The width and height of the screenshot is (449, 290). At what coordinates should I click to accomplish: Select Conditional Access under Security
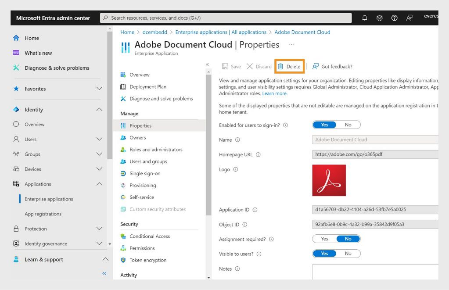[149, 236]
